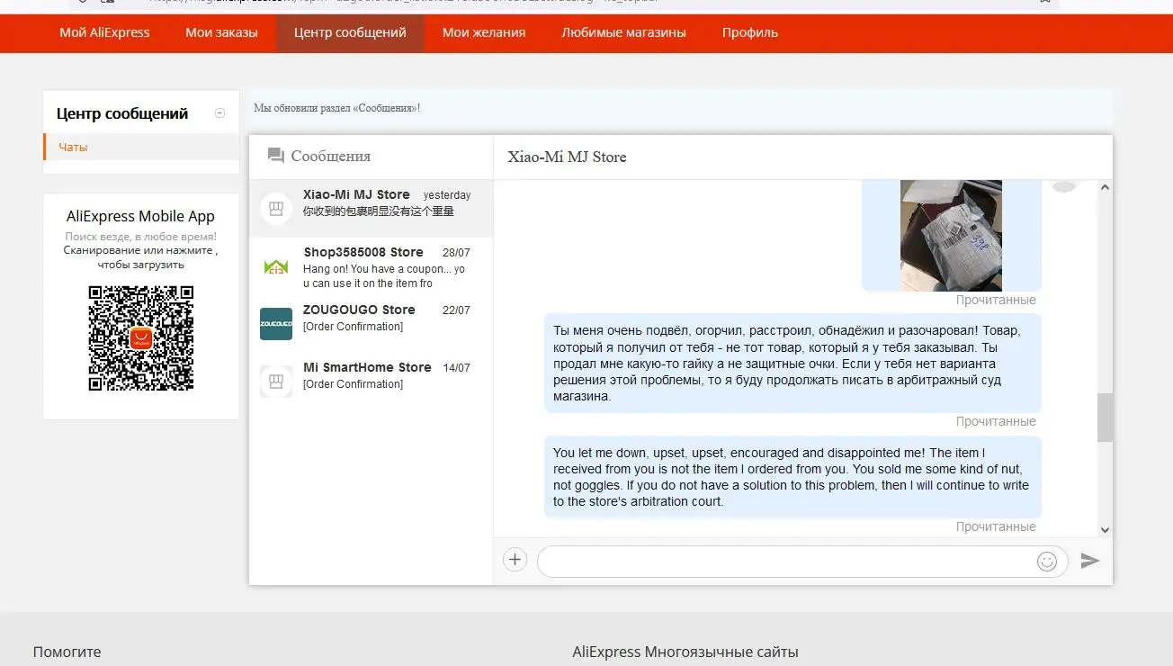Click the English 'You let me down' message
1173x666 pixels.
(792, 477)
